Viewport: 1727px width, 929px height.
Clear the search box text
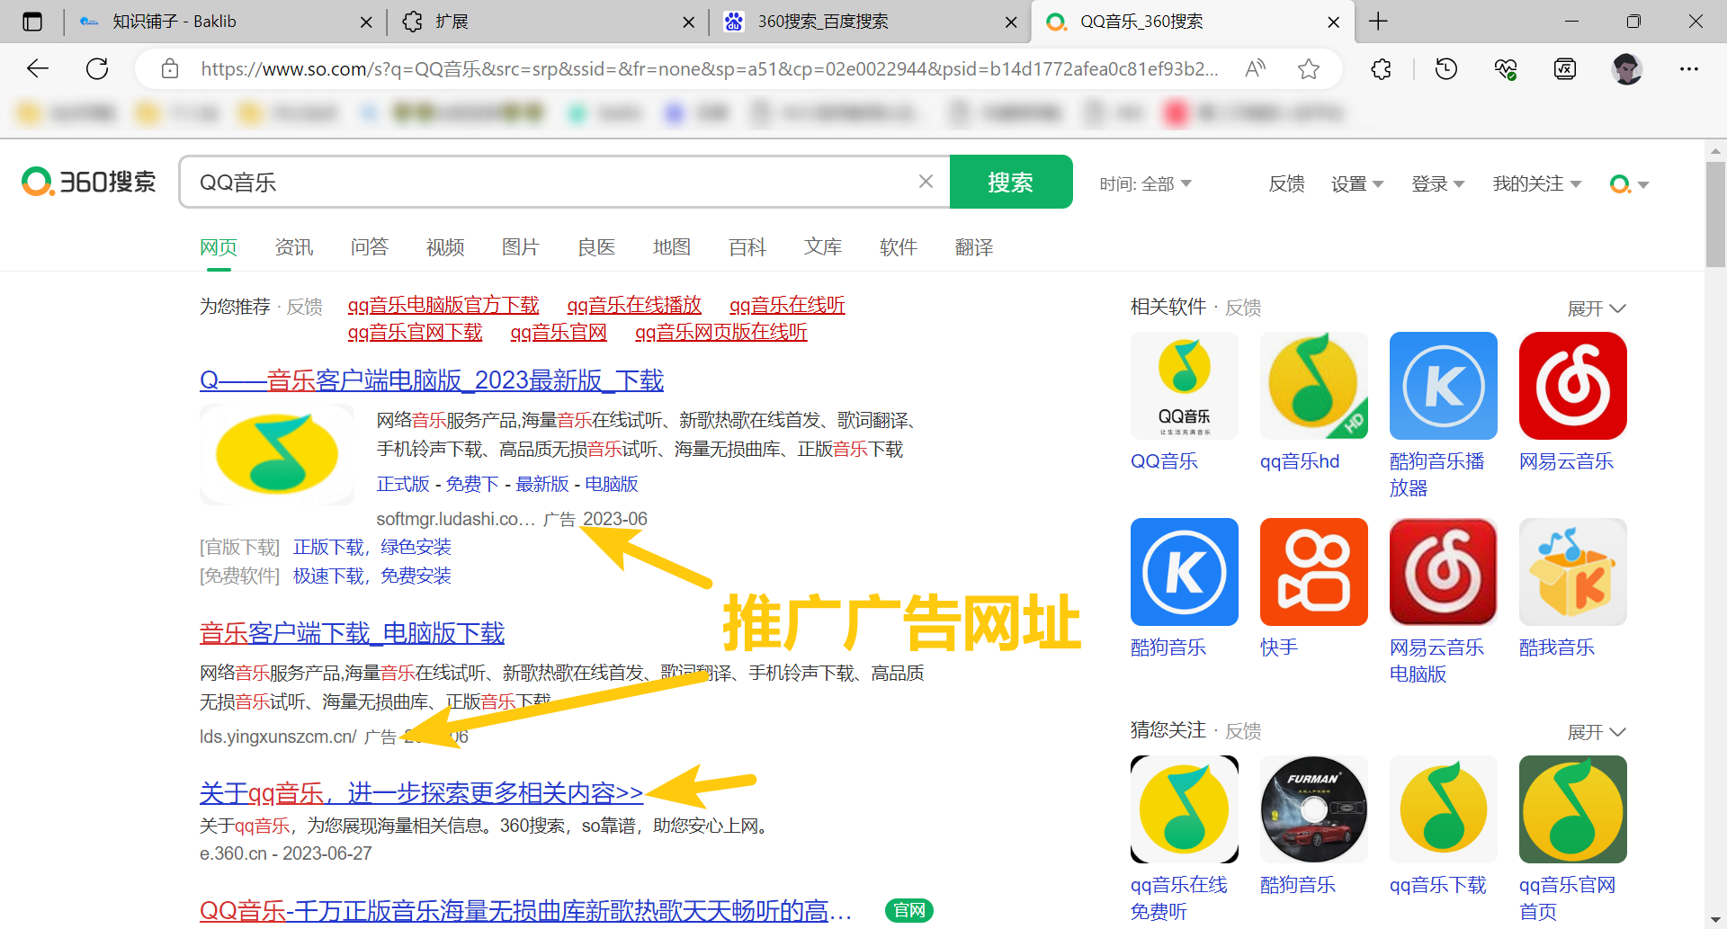pos(926,182)
